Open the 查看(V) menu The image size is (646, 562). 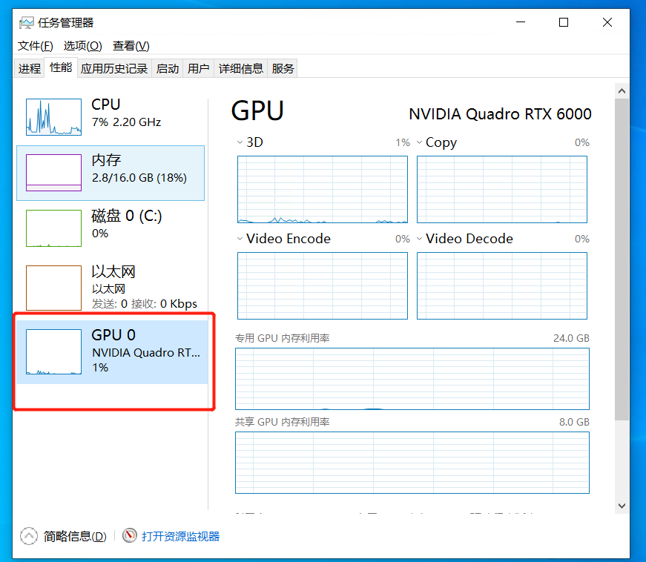coord(131,46)
